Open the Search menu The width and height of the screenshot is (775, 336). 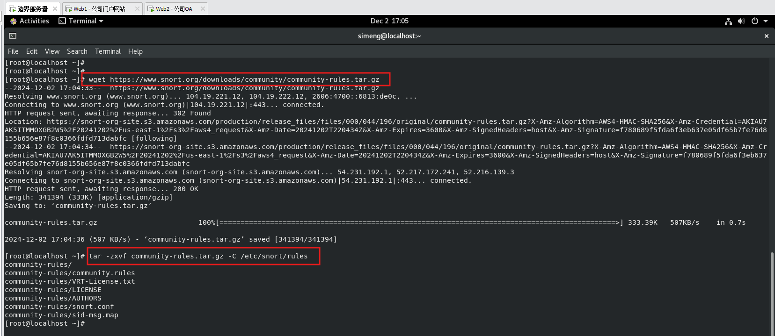(x=77, y=51)
